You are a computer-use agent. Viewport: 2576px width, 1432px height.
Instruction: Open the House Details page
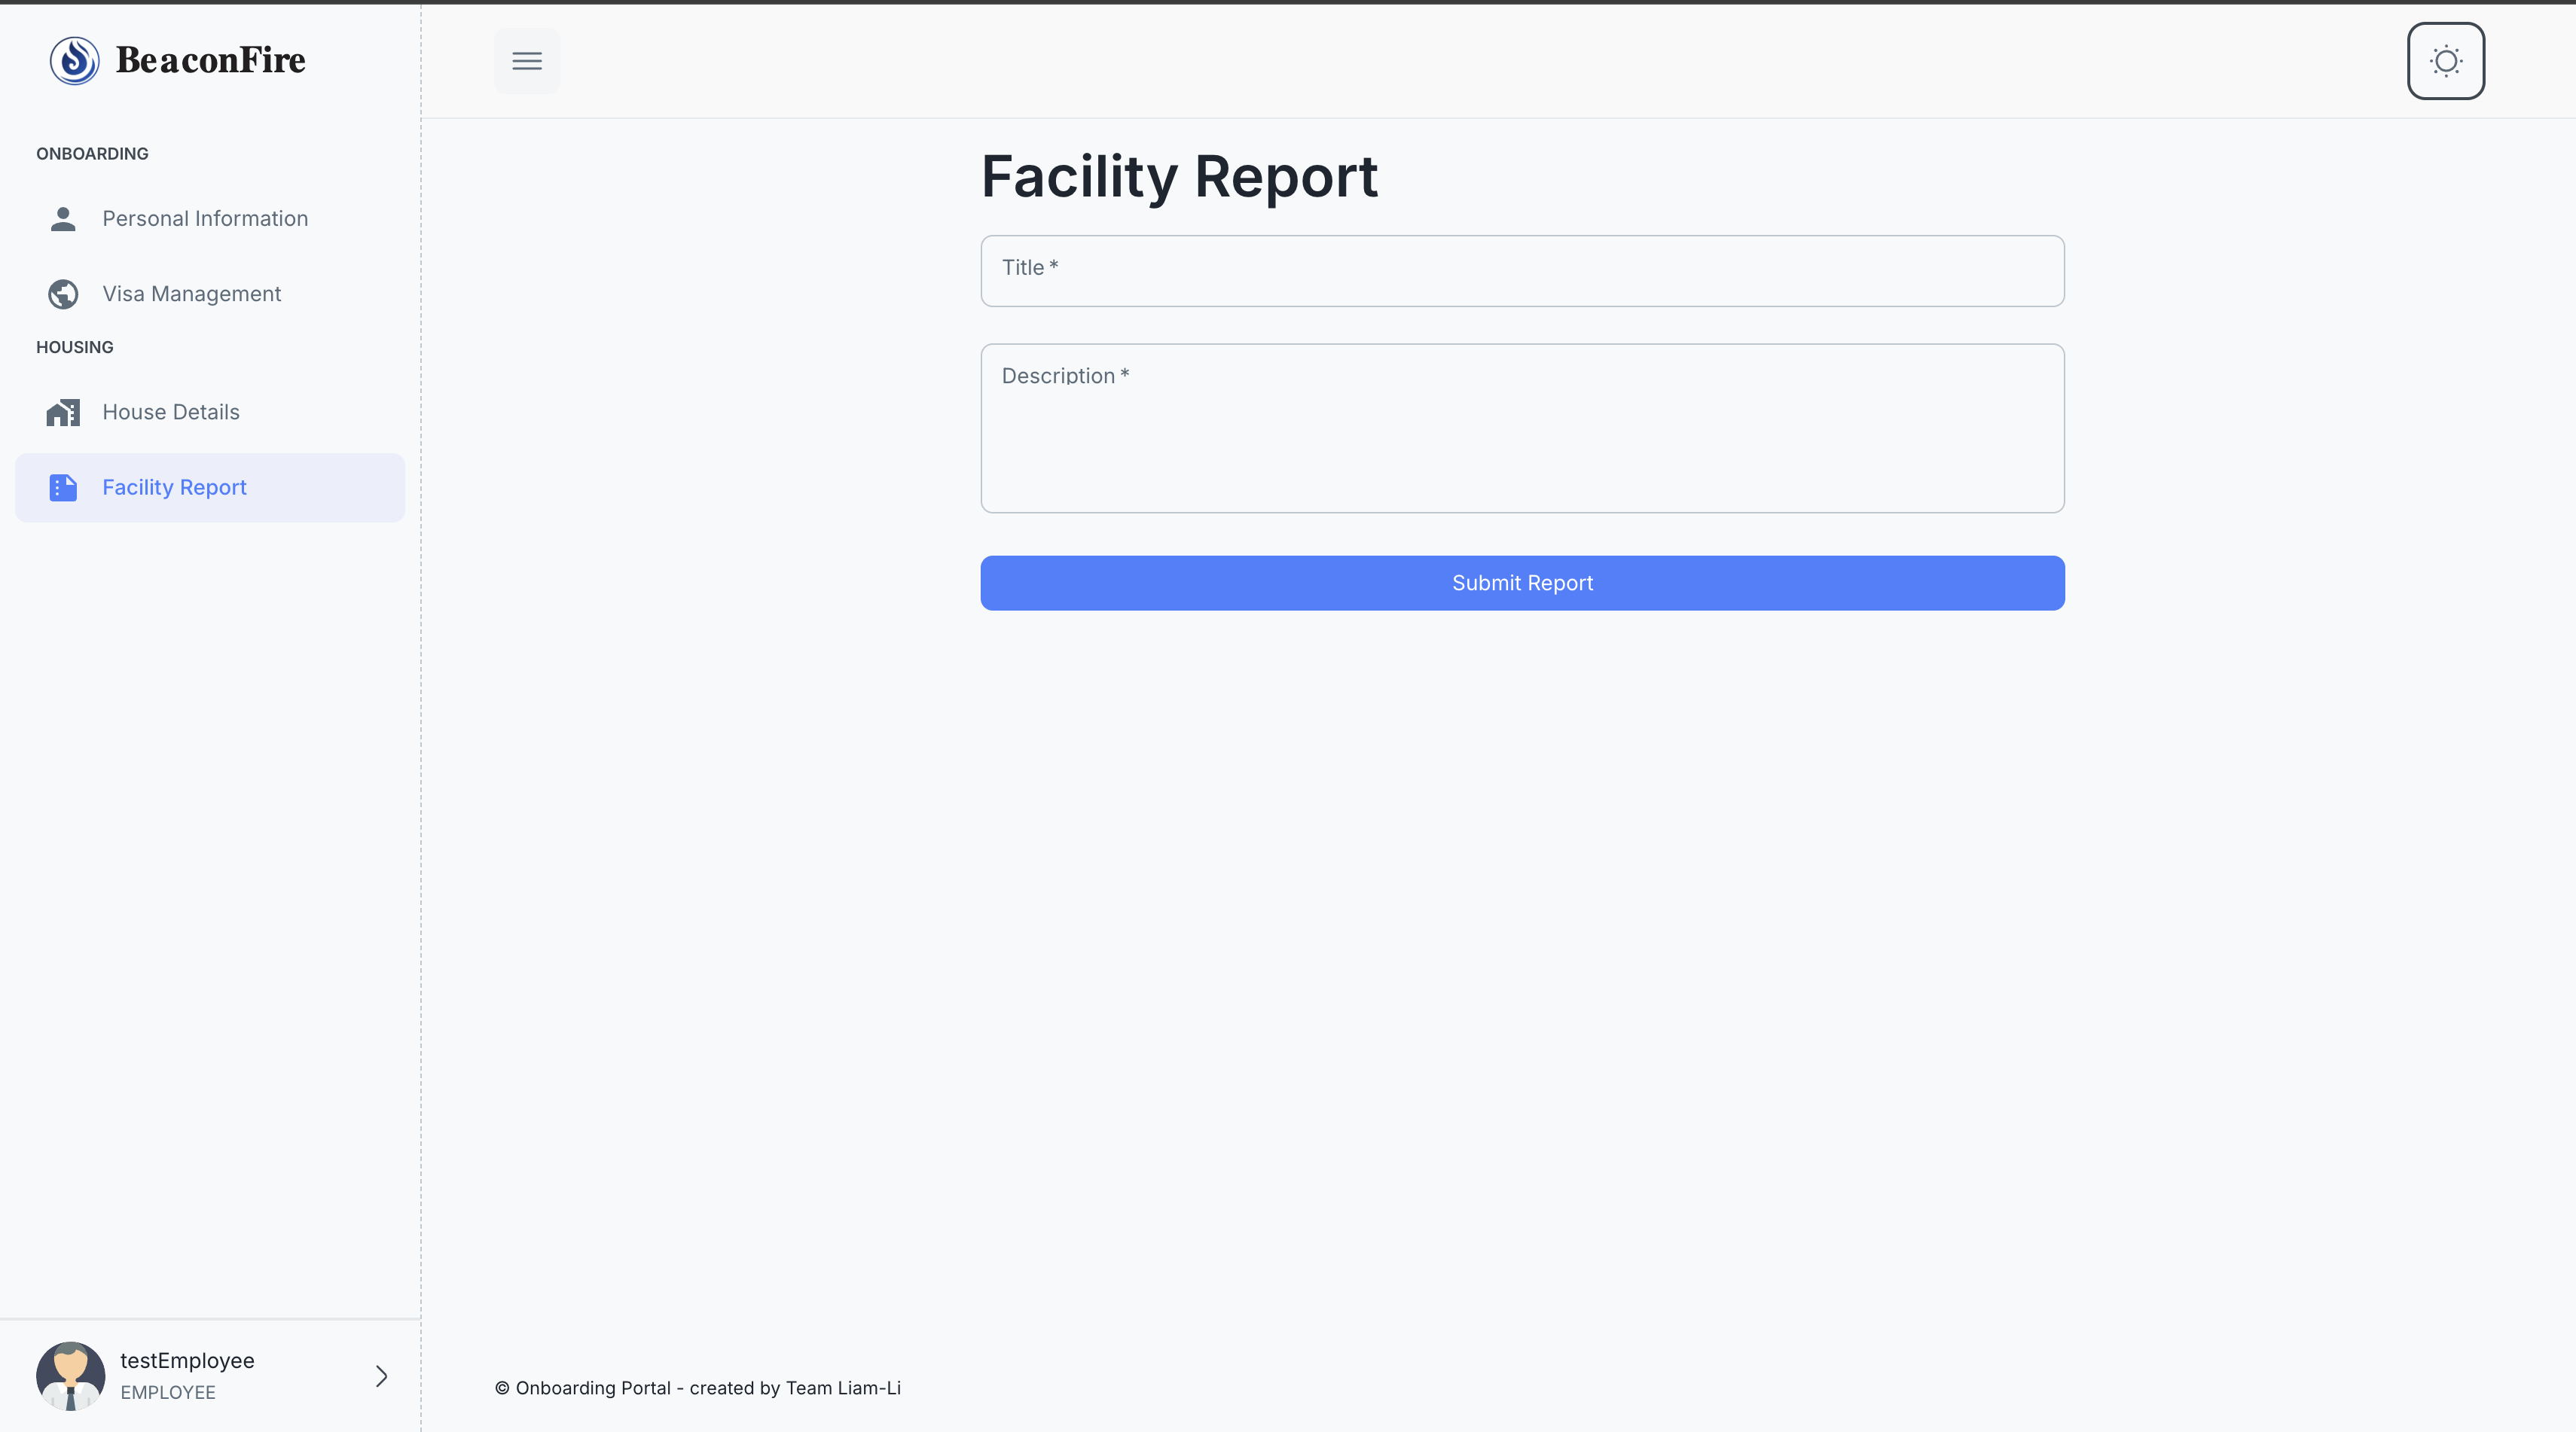171,412
